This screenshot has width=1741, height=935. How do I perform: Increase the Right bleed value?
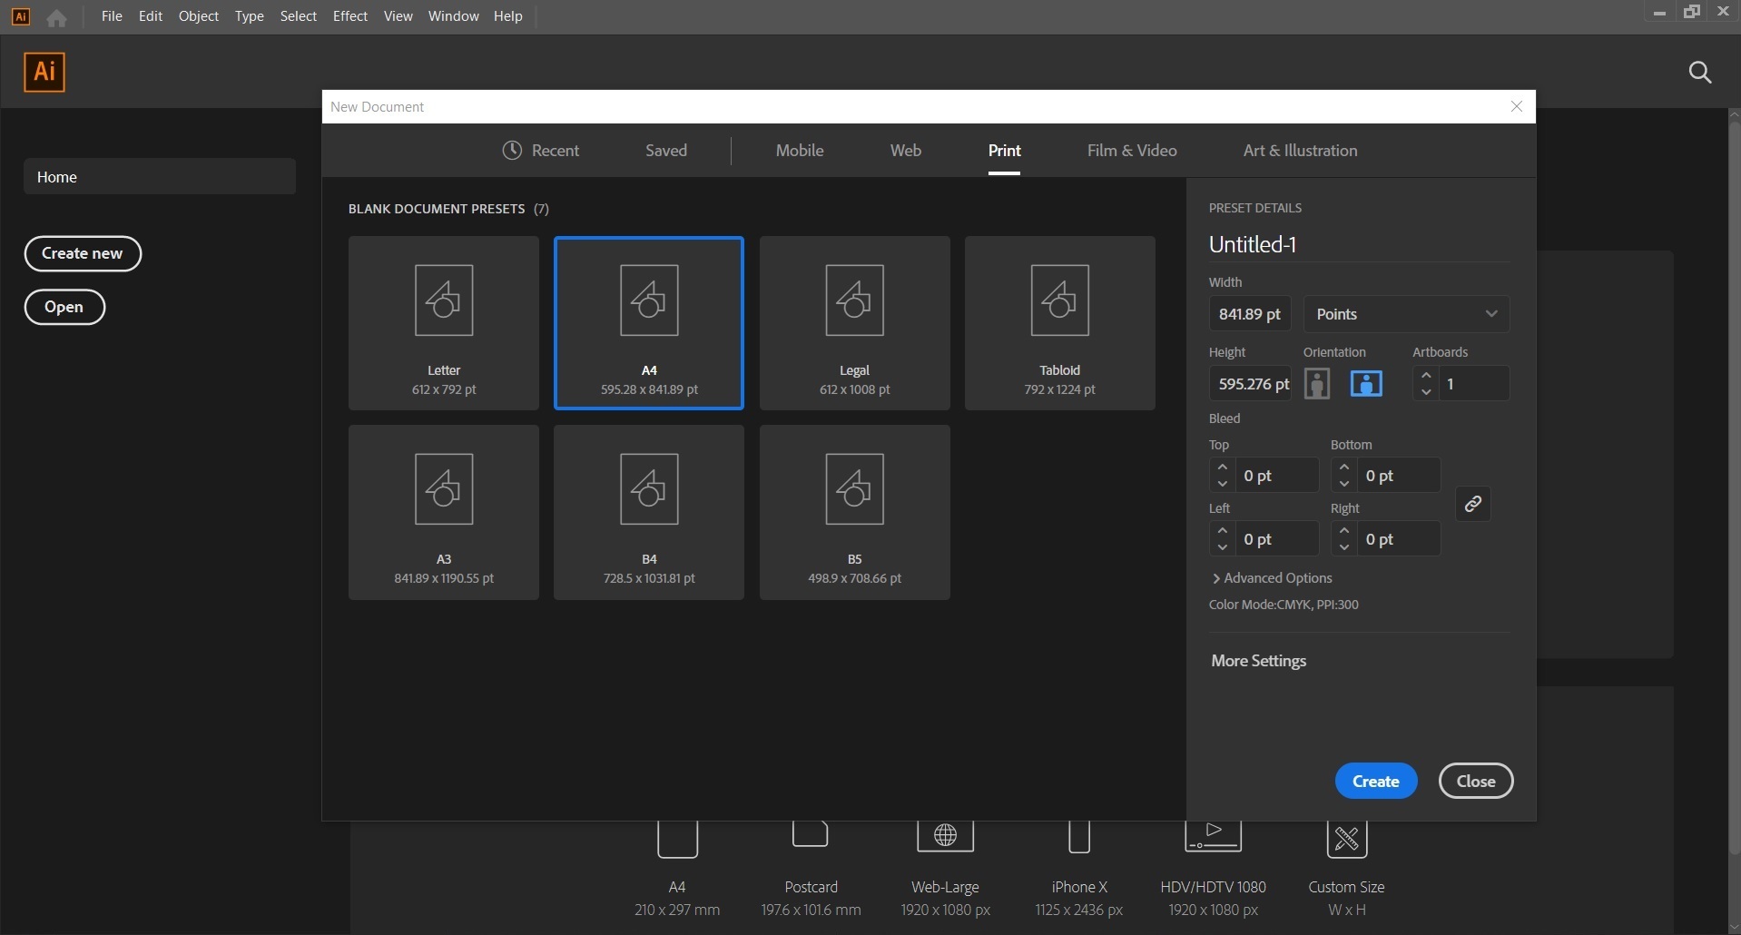coord(1344,531)
